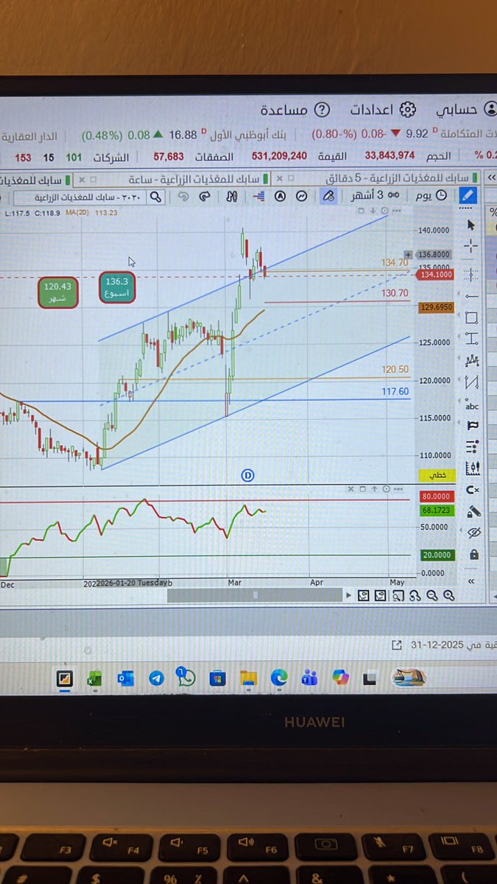Click the شهر 120.43 monthly target label
The height and width of the screenshot is (884, 497).
(x=58, y=292)
